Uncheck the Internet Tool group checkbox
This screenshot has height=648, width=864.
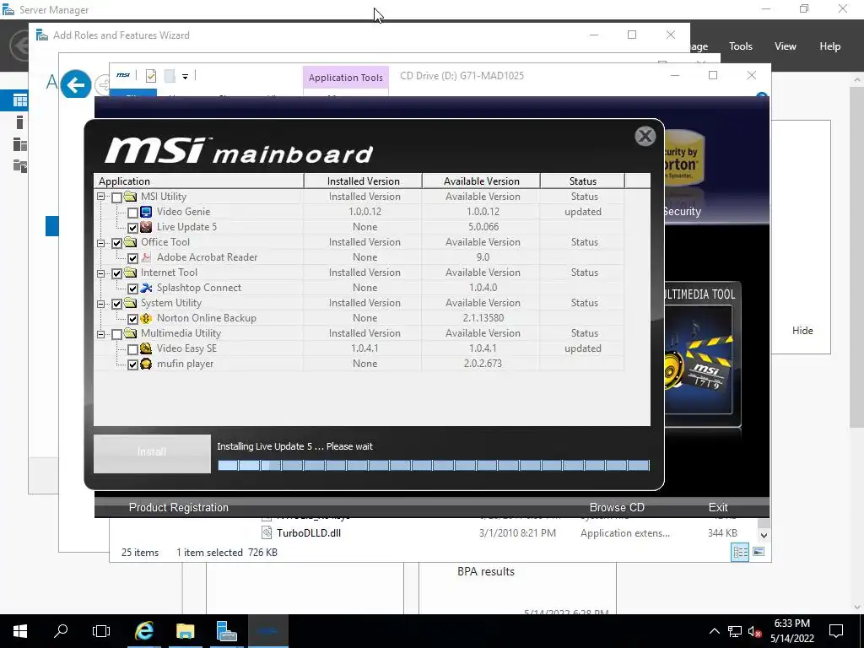tap(116, 273)
